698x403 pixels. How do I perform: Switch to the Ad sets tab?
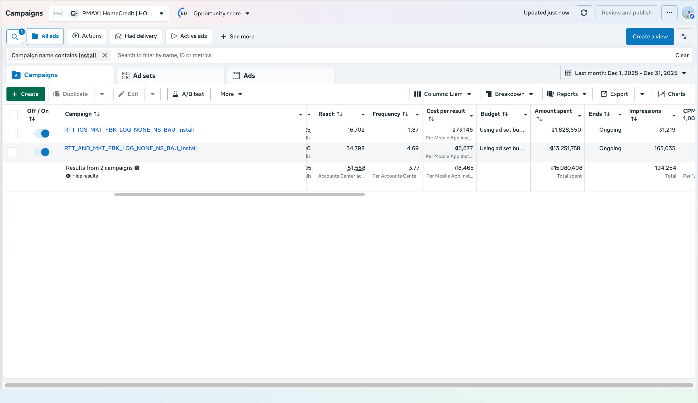(x=144, y=76)
